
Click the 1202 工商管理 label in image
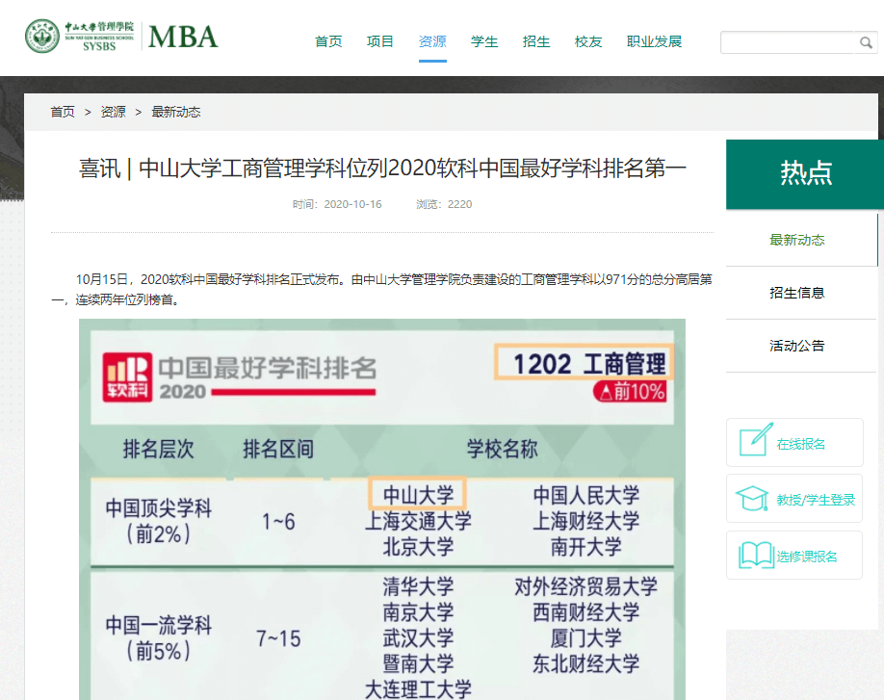coord(585,363)
